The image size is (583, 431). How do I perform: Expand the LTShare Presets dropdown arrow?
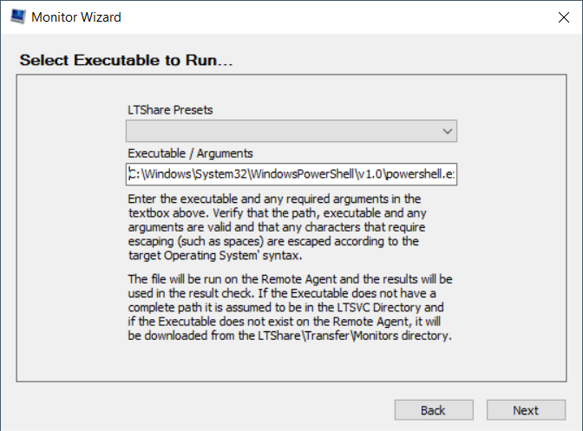click(448, 131)
